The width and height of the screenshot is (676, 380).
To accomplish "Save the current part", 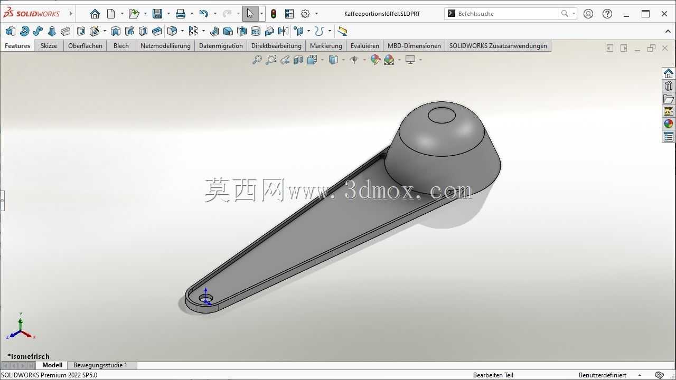I will 157,14.
